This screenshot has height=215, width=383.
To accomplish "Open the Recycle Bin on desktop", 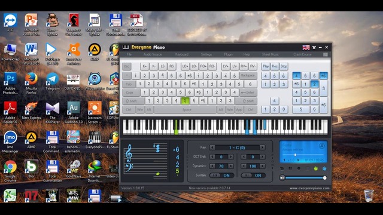I will click(x=369, y=195).
